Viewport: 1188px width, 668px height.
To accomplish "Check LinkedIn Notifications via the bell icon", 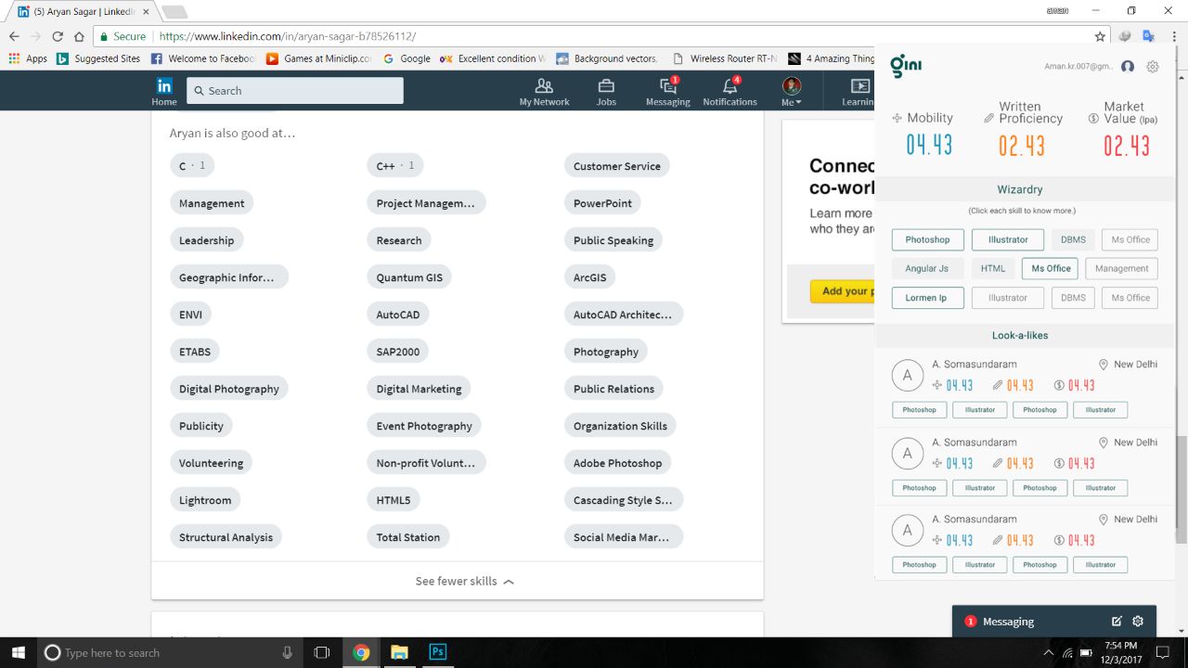I will coord(730,90).
